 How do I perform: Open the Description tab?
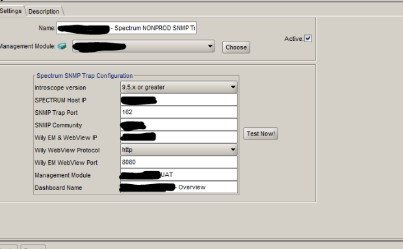click(x=44, y=12)
